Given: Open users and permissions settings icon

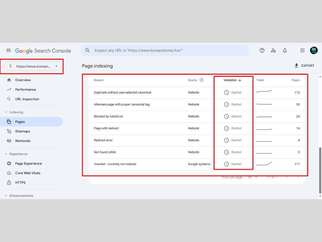Looking at the screenshot, I should [273, 50].
